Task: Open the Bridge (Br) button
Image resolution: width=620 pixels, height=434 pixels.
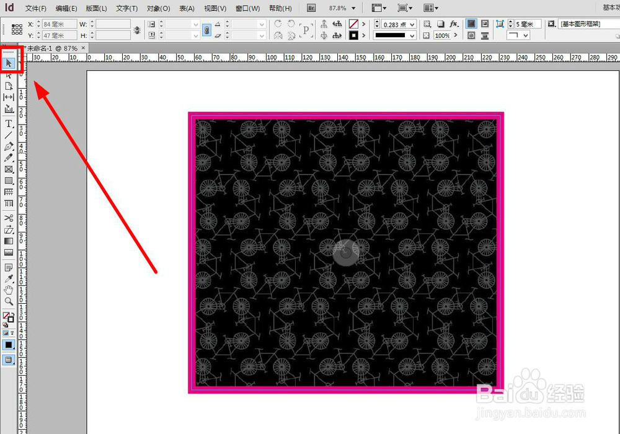Action: [311, 8]
